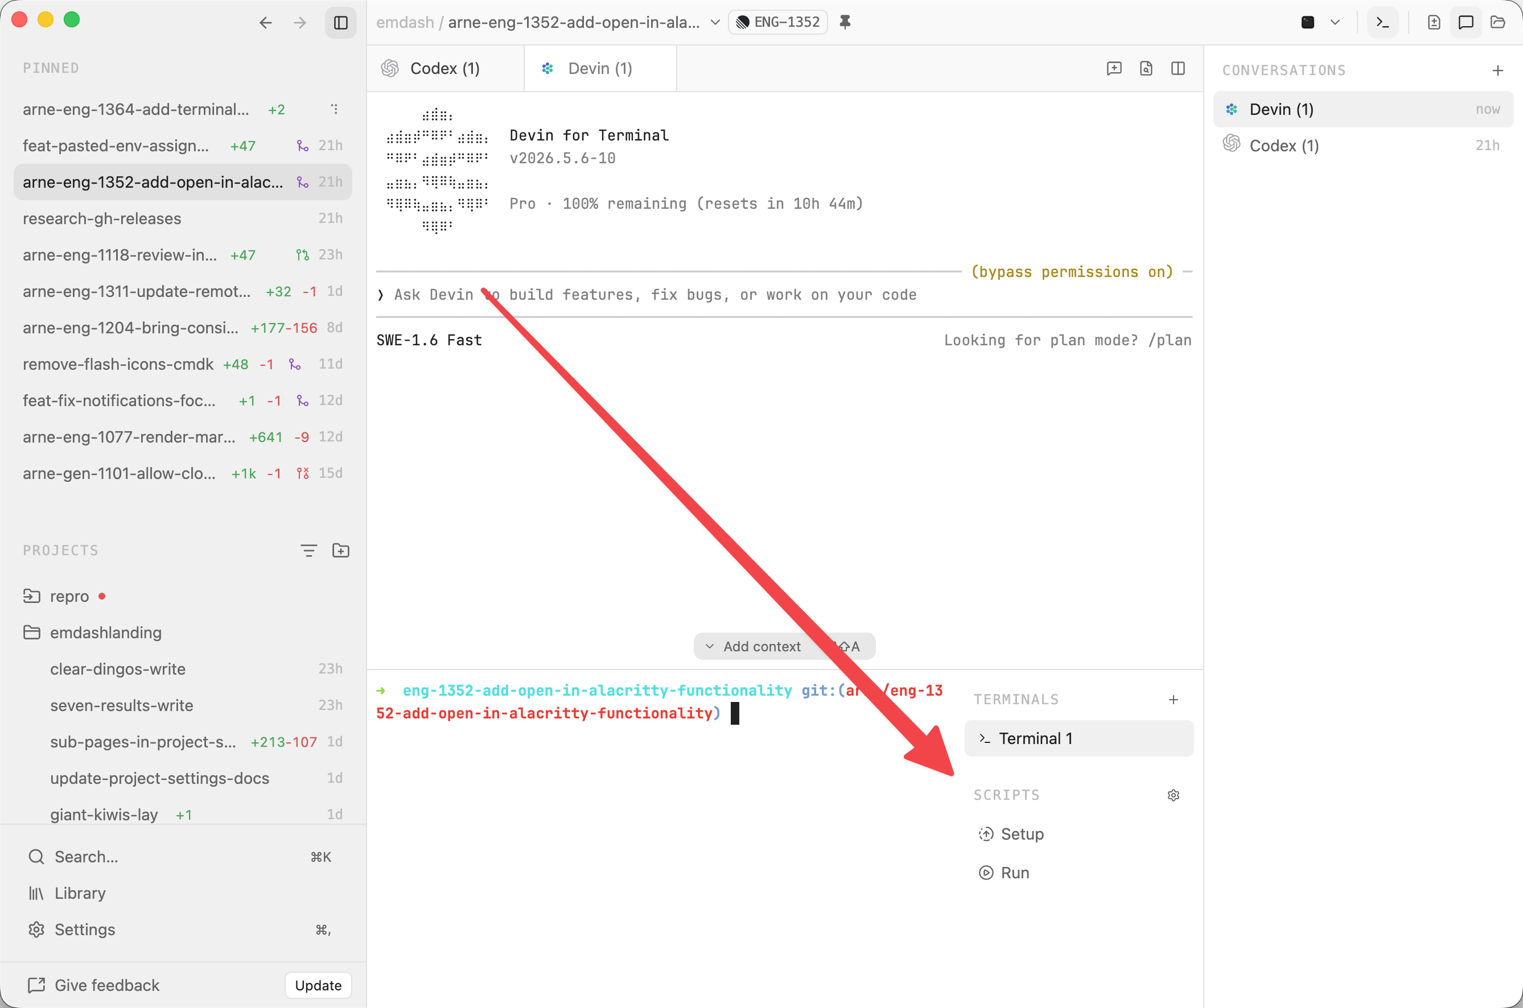1523x1008 pixels.
Task: Click pull request icon on arne-eng-1118 row
Action: click(302, 255)
